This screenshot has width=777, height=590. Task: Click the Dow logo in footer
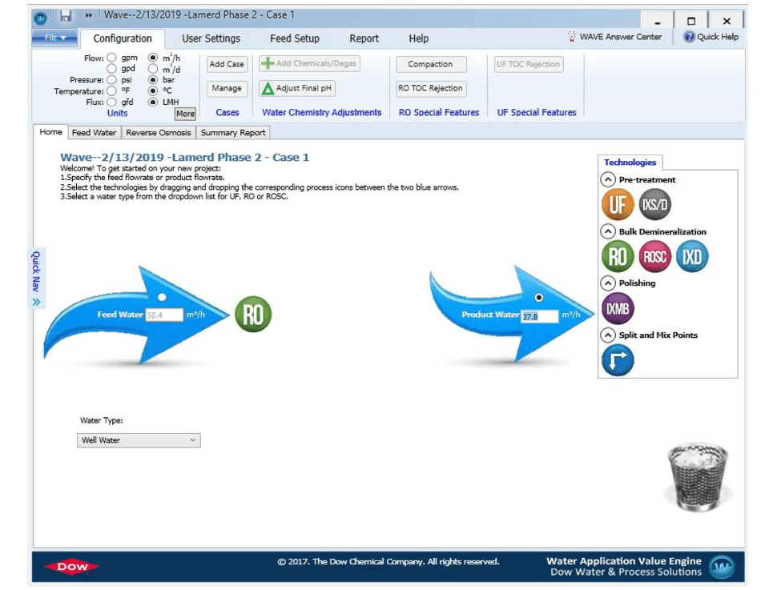coord(72,567)
